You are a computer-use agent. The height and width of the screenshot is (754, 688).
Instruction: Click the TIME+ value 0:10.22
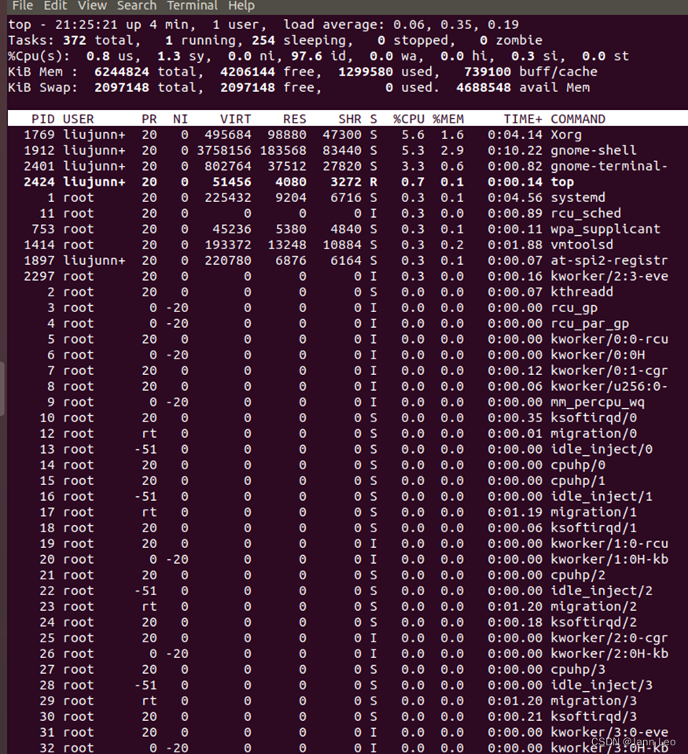(515, 150)
